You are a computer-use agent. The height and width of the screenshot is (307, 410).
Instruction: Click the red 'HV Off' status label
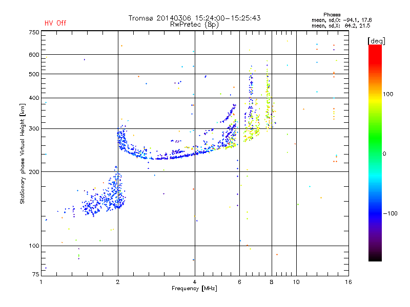point(55,23)
